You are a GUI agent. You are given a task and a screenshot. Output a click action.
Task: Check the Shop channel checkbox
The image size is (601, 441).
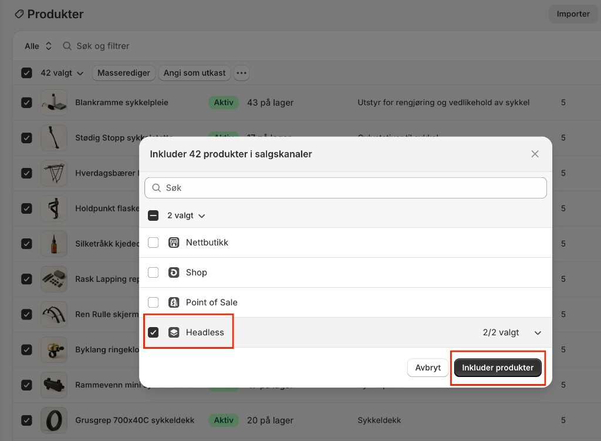[x=153, y=272]
